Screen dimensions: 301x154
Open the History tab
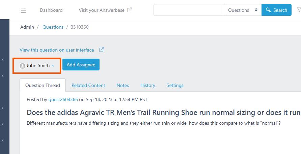point(147,85)
